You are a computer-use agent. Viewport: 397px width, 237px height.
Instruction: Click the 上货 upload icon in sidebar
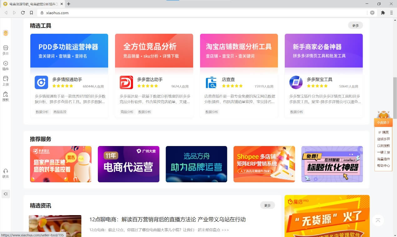(5, 79)
